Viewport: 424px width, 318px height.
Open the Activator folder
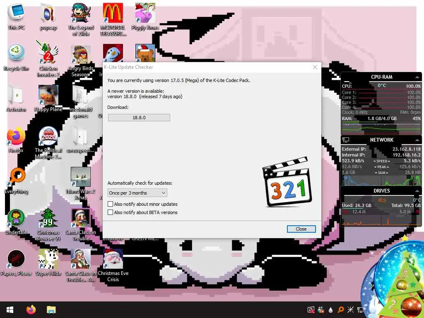point(16,99)
